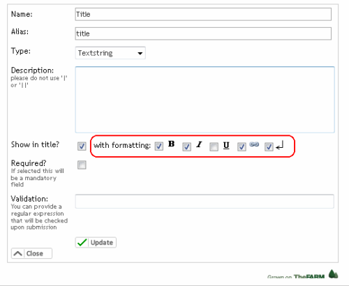The width and height of the screenshot is (349, 286).
Task: Click the TheFARM tree logo
Action: (333, 273)
